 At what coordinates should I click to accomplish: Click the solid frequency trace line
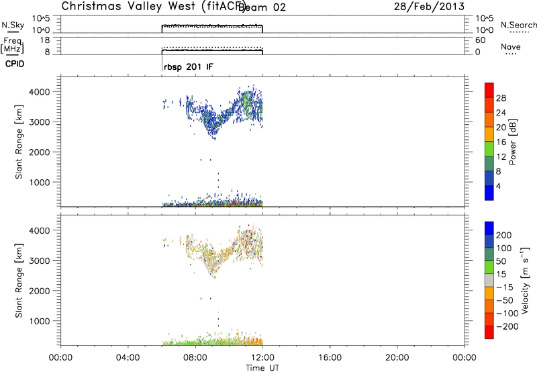(212, 50)
